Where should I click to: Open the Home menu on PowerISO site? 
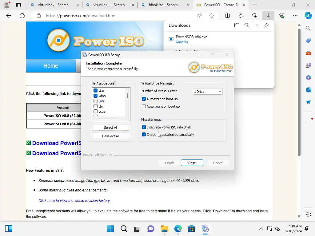(51, 66)
